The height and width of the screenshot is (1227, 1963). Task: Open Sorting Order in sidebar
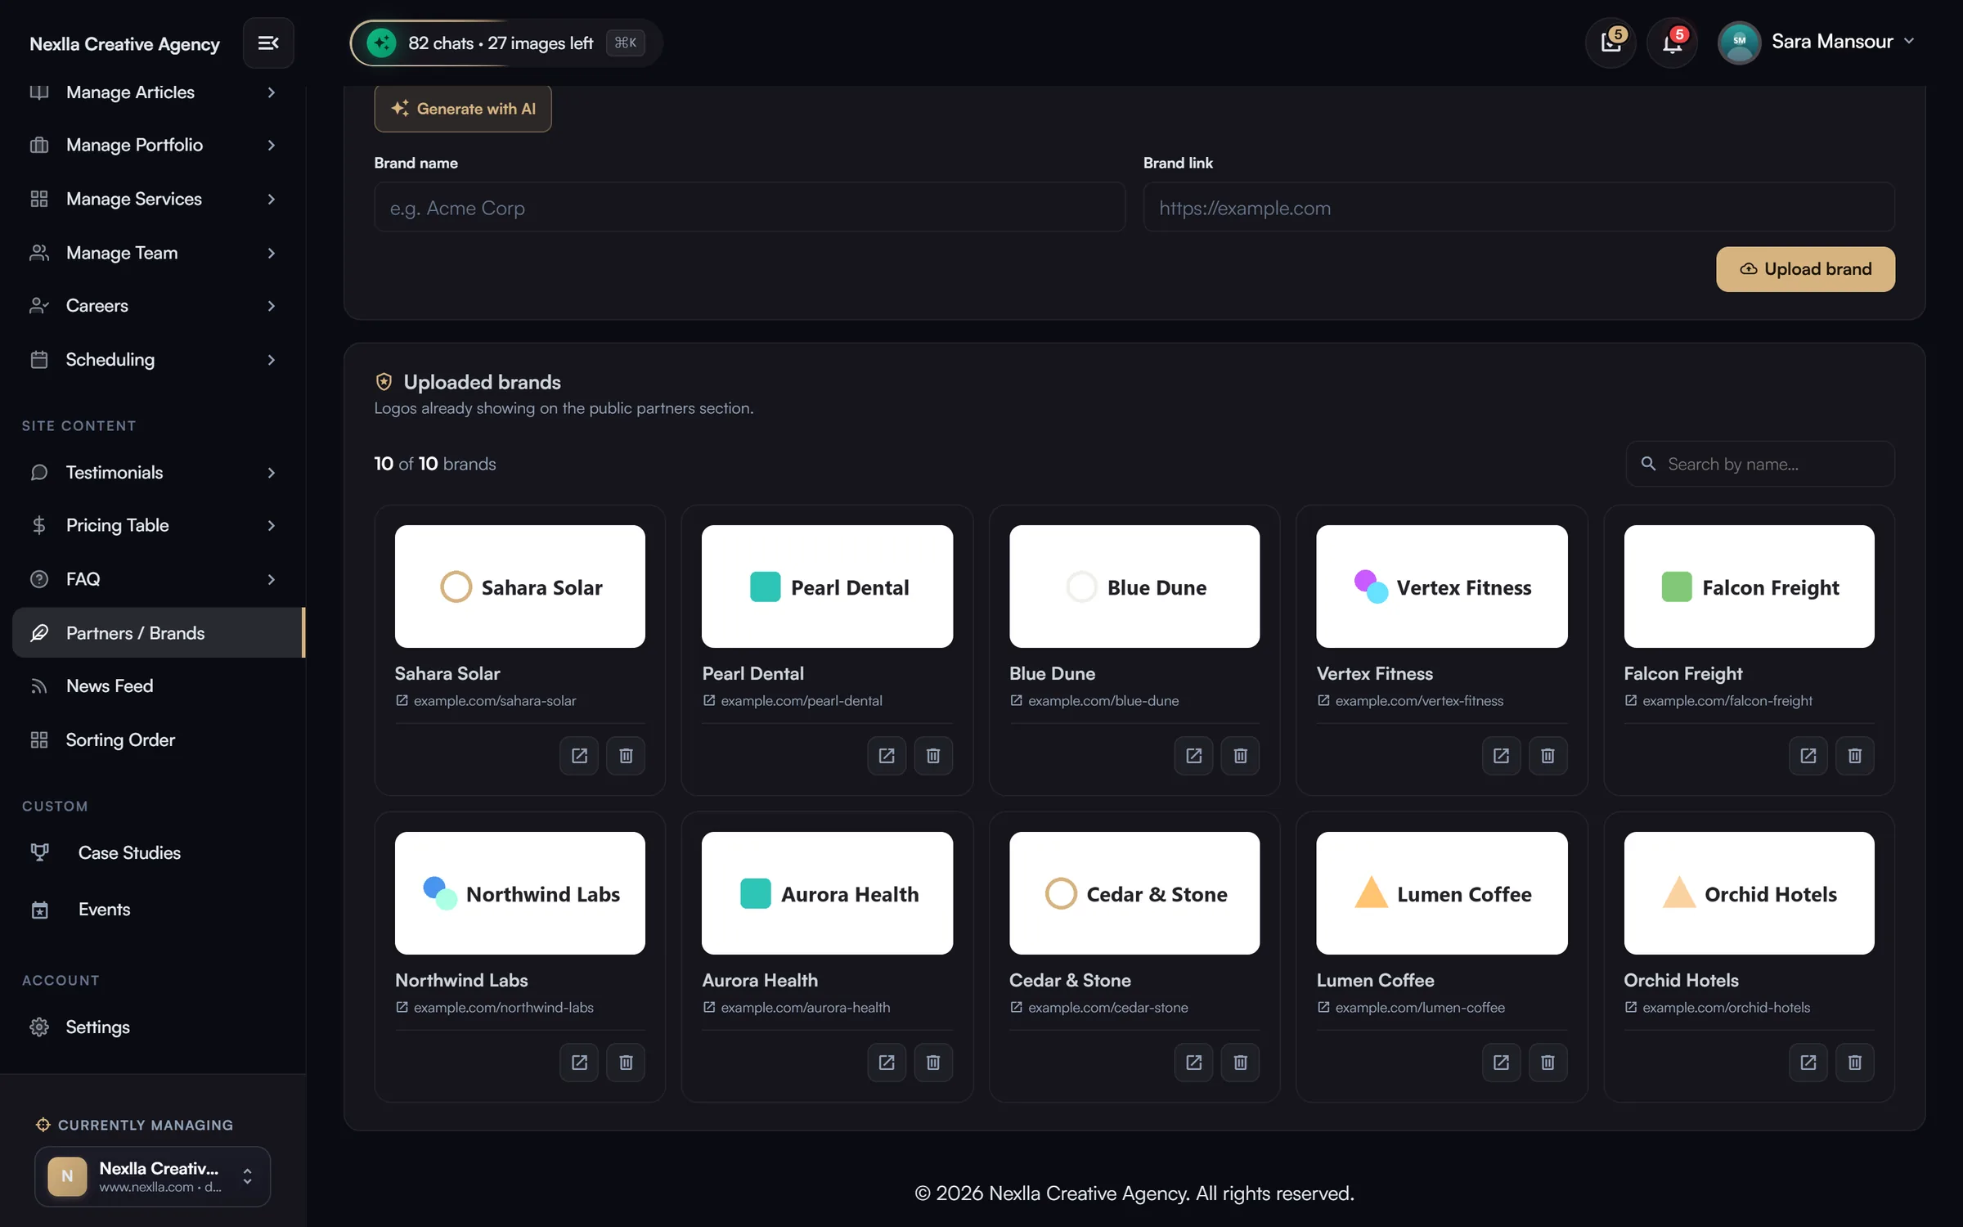pos(158,739)
